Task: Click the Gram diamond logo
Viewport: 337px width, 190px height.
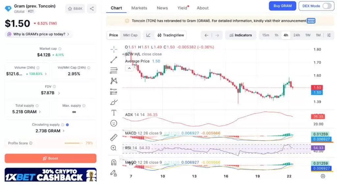Action: click(8, 9)
